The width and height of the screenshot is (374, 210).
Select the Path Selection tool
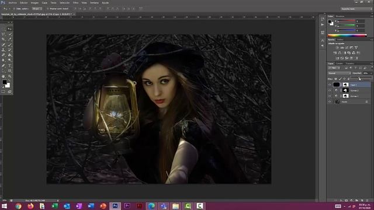(4, 71)
